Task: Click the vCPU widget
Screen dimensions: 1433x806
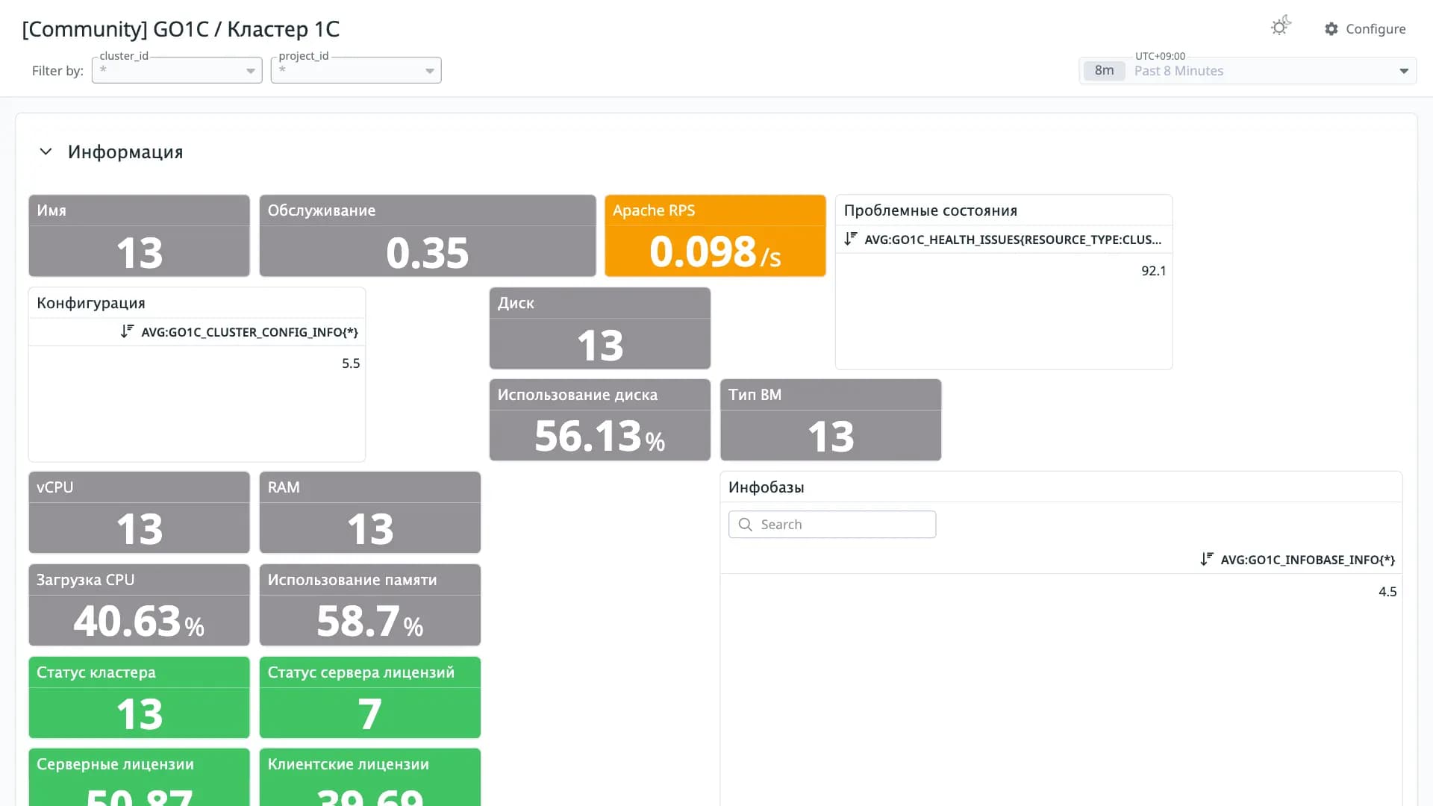Action: (139, 513)
